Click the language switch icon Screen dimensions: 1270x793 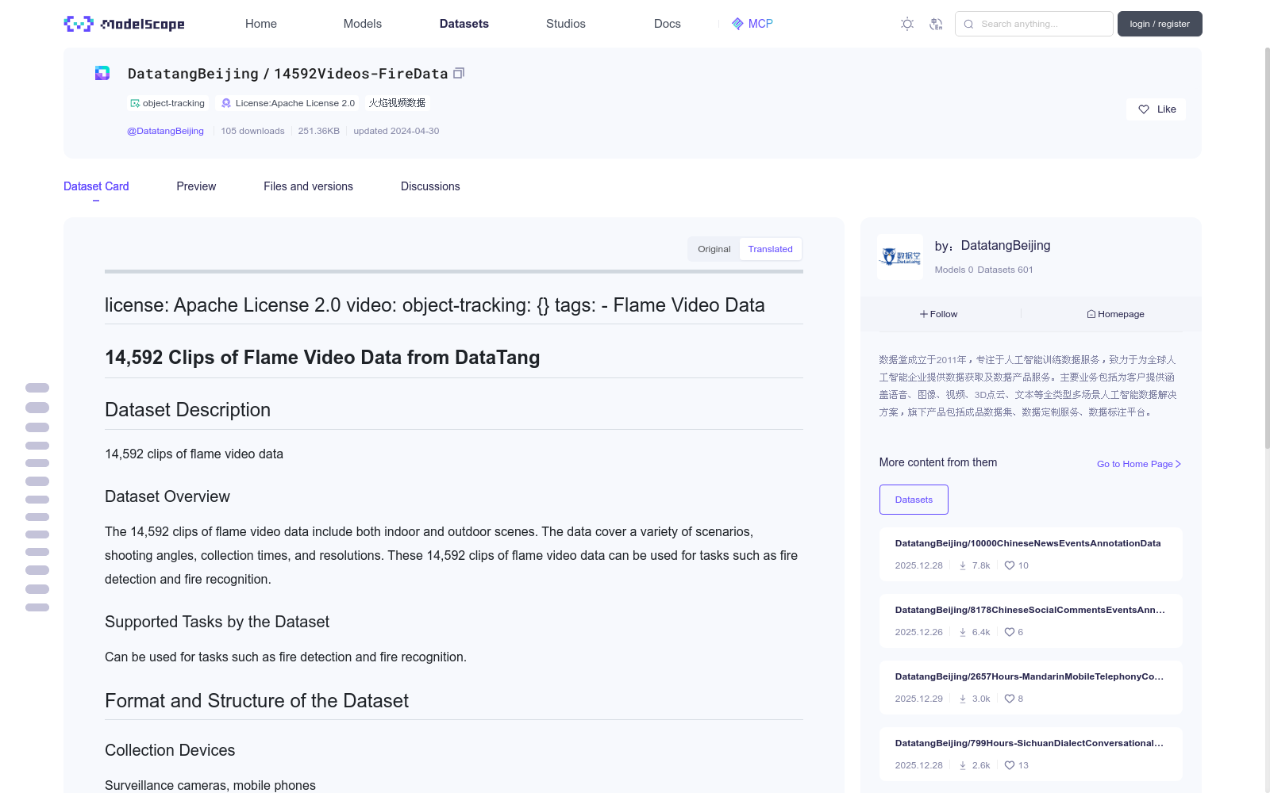(x=936, y=24)
